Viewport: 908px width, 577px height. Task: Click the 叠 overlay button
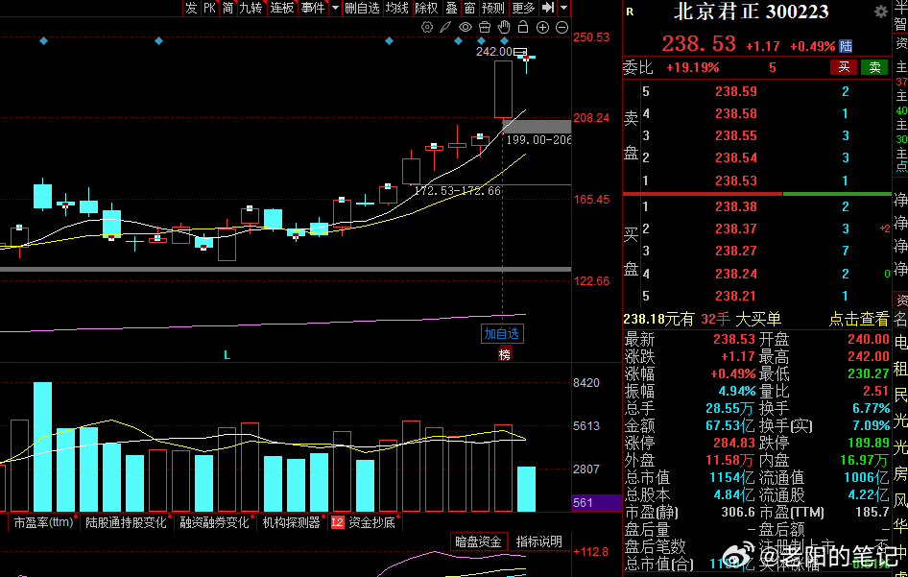452,8
